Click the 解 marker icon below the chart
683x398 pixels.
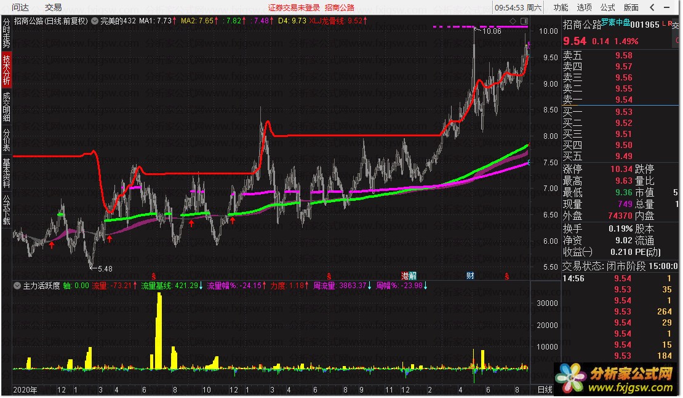pos(413,276)
